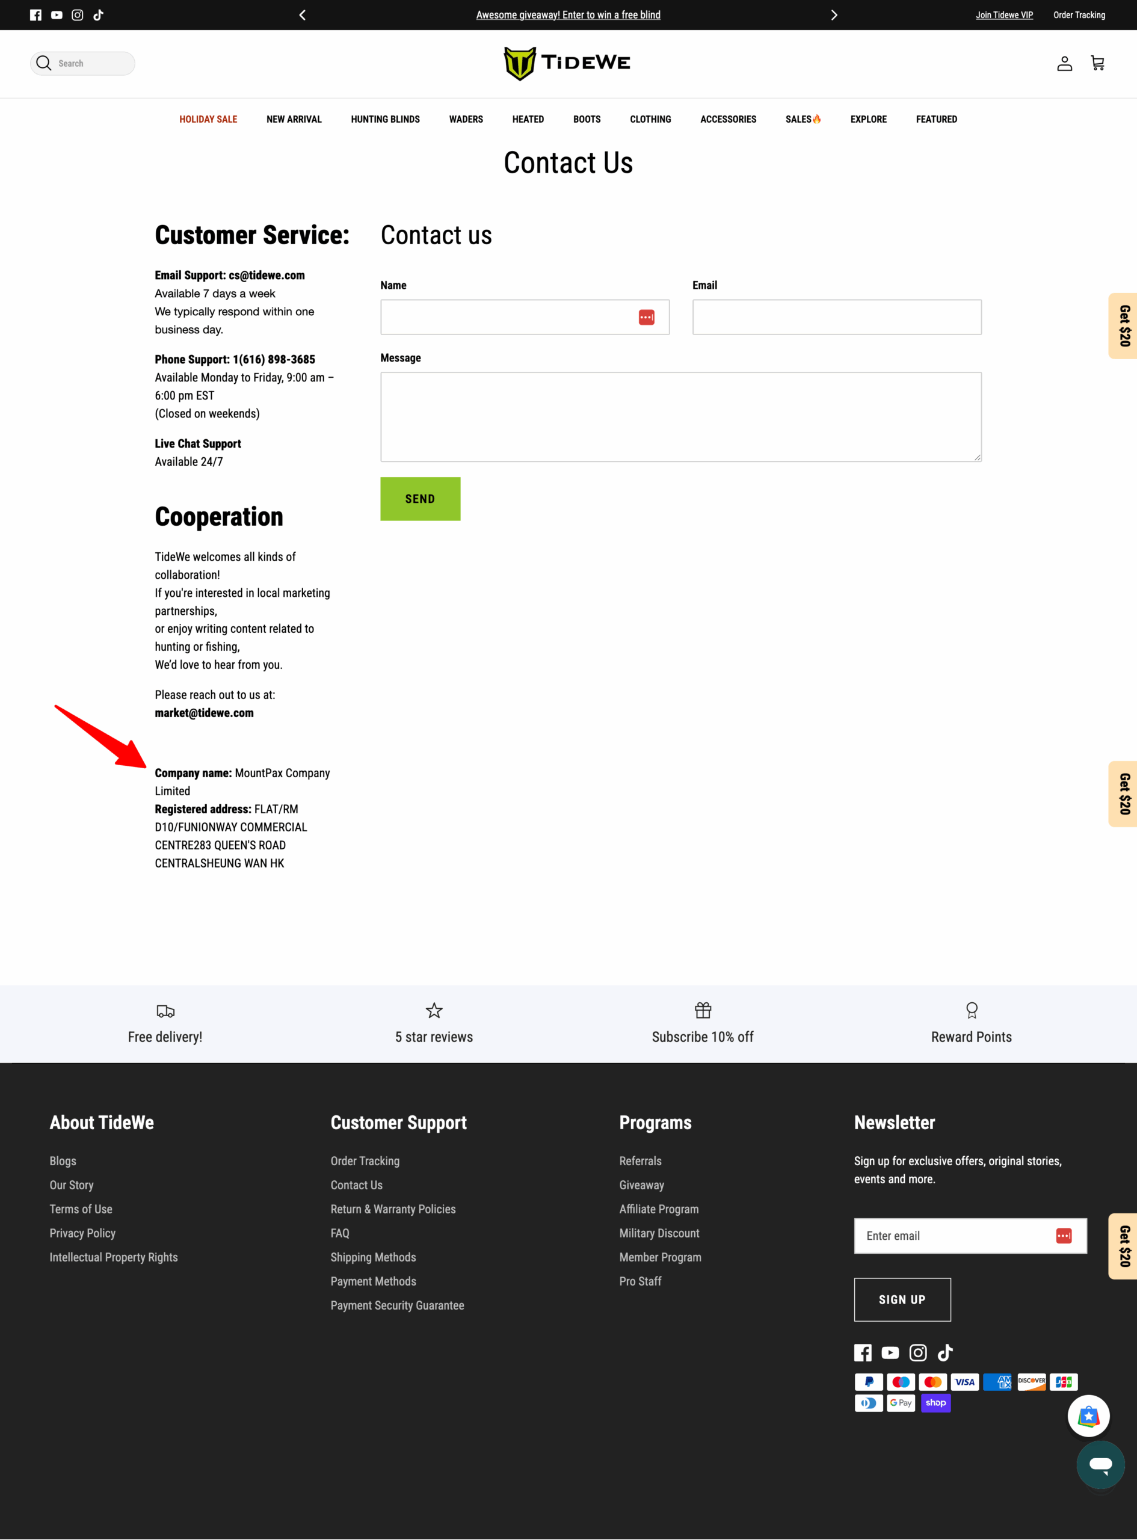The image size is (1137, 1540).
Task: Click the Instagram icon in footer
Action: click(917, 1353)
